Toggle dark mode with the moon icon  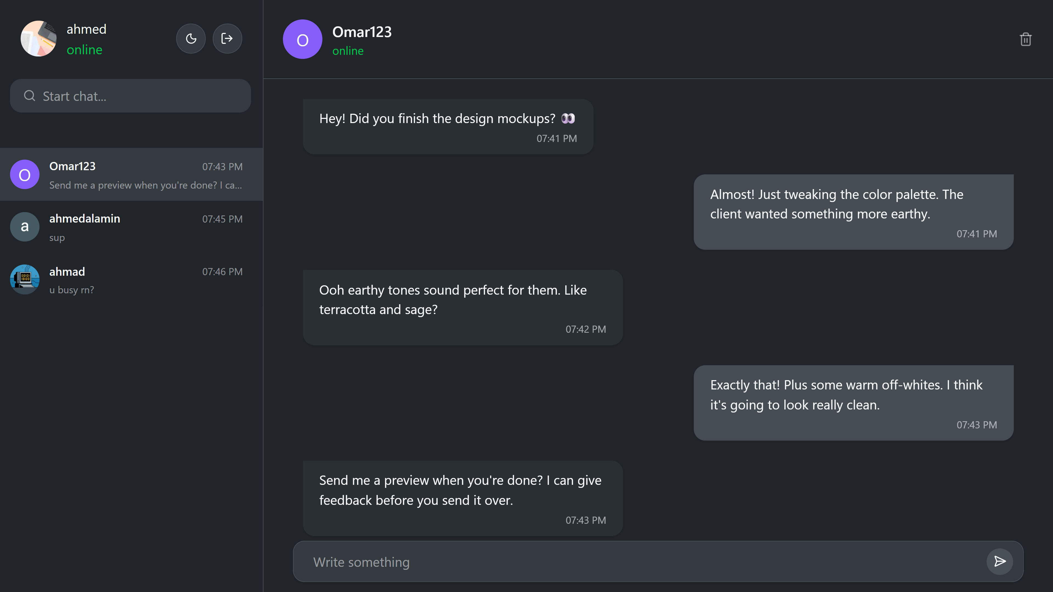pos(191,38)
